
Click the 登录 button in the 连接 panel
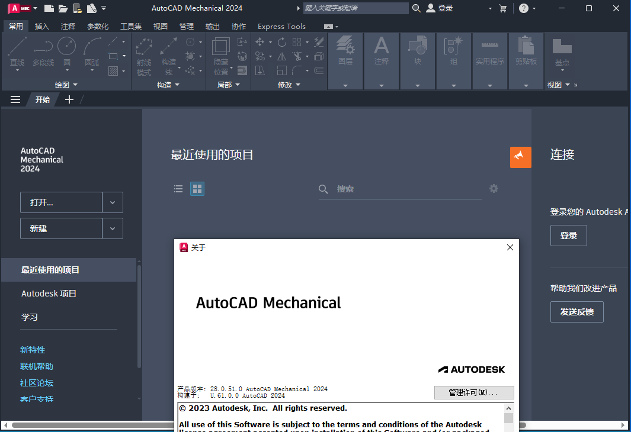[x=569, y=236]
